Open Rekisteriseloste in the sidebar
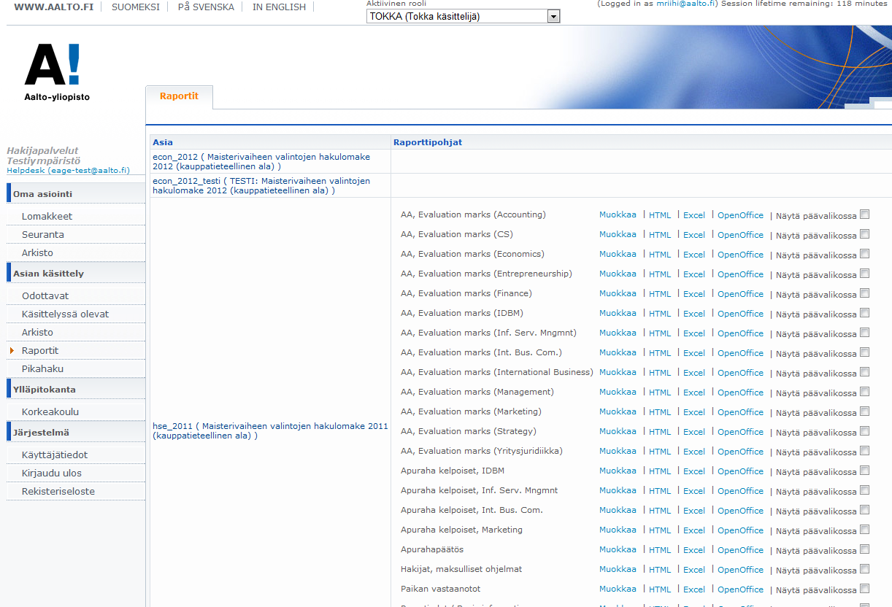 click(x=58, y=491)
